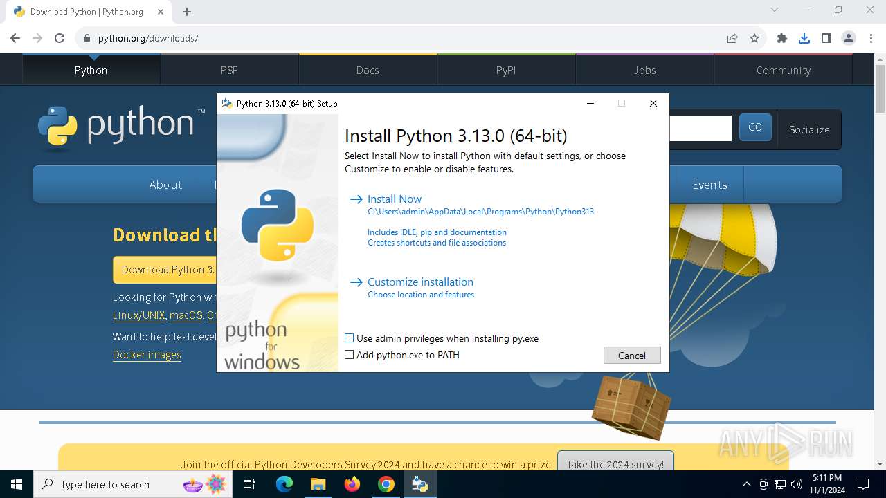The height and width of the screenshot is (498, 886).
Task: Reload the python.org page
Action: pos(60,38)
